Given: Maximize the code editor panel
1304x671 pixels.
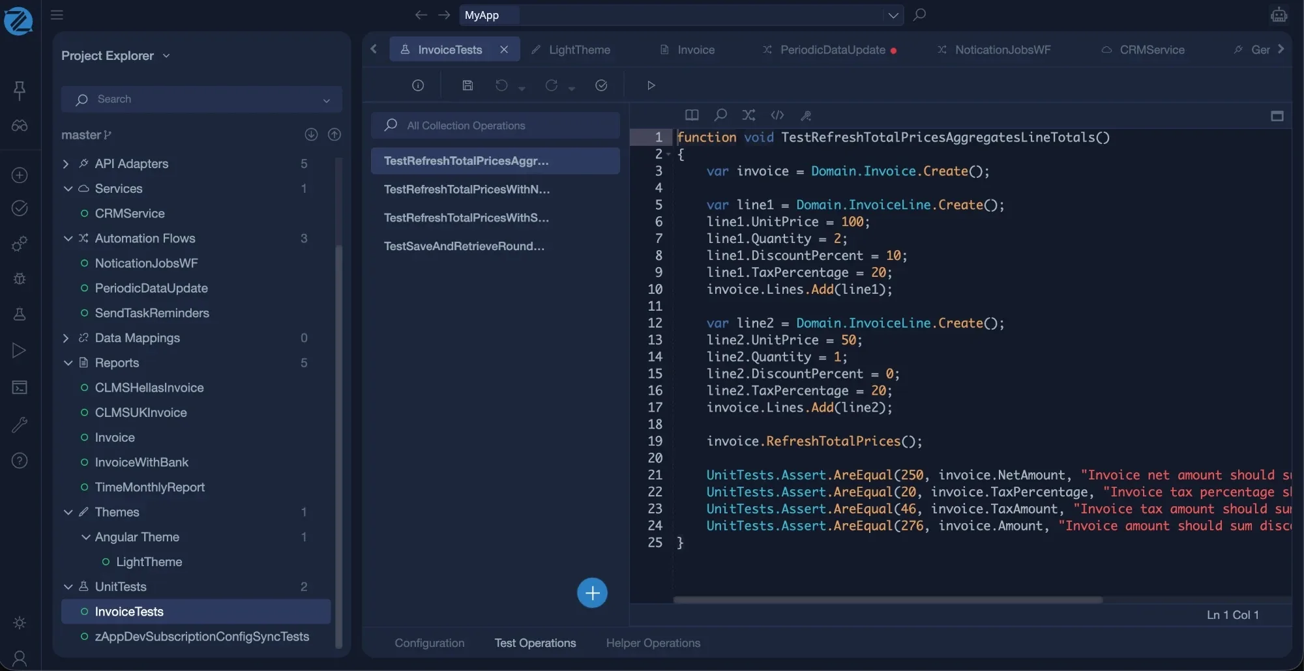Looking at the screenshot, I should pyautogui.click(x=1277, y=116).
